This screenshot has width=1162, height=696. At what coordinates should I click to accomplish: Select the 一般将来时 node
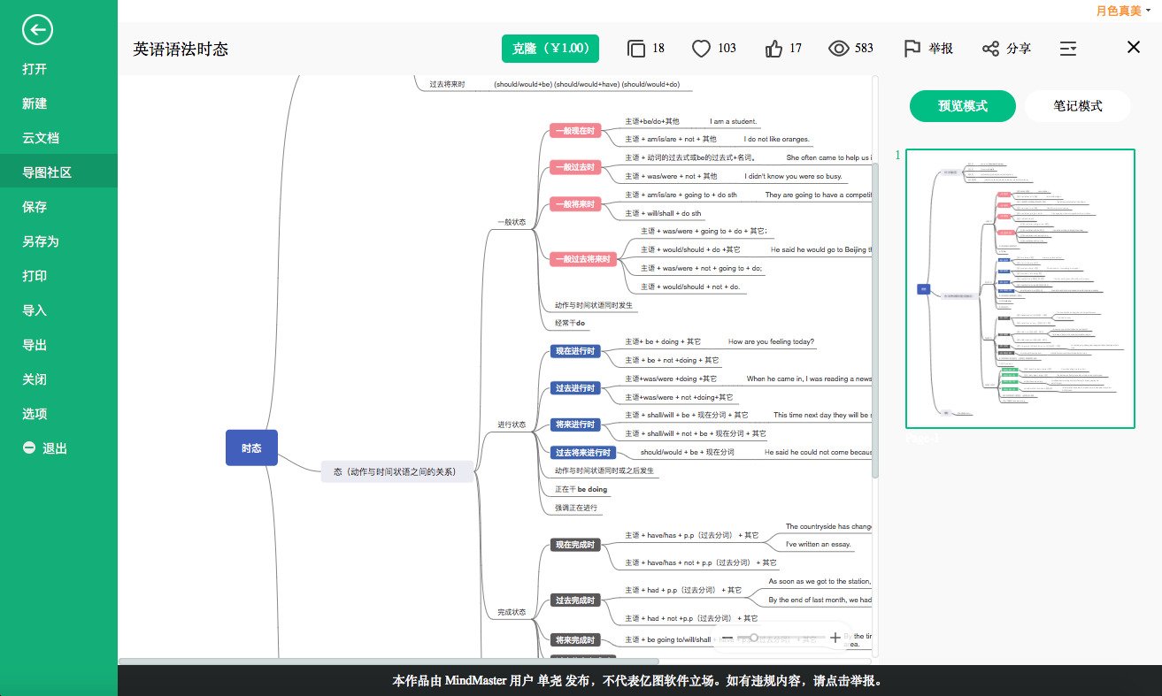575,203
